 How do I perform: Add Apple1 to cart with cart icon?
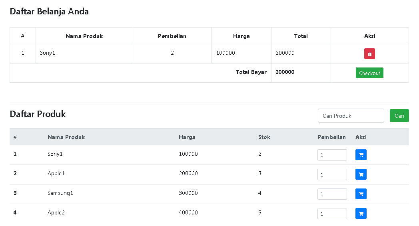click(x=361, y=174)
